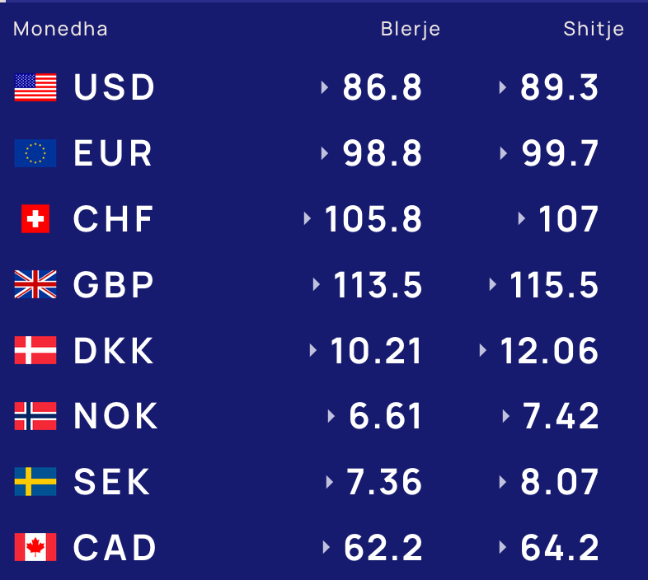The image size is (648, 580).
Task: Click the United States flag icon
Action: coord(35,87)
